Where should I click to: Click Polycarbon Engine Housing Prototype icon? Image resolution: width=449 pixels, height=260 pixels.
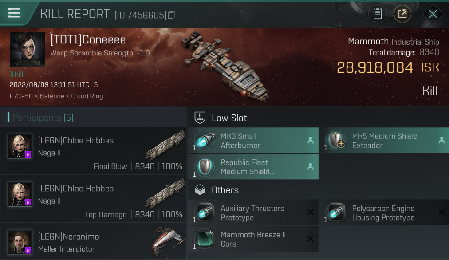[335, 213]
